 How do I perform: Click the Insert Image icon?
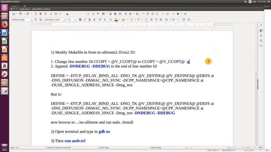pos(111,14)
